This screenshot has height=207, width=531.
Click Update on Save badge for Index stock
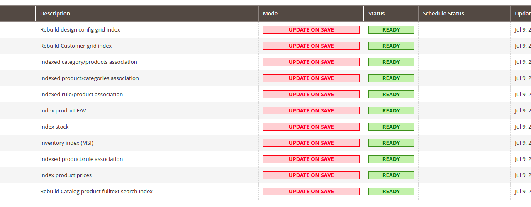point(311,127)
